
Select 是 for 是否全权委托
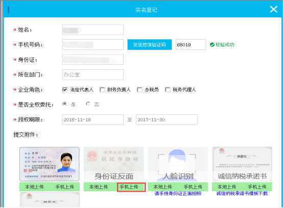64,104
